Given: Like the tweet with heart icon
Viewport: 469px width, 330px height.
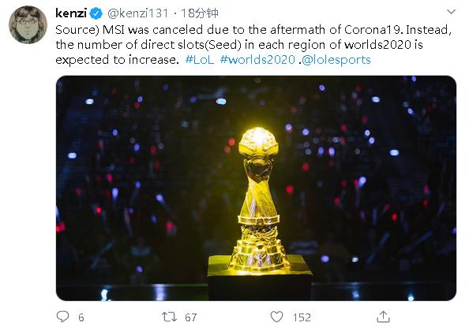Looking at the screenshot, I should [276, 317].
